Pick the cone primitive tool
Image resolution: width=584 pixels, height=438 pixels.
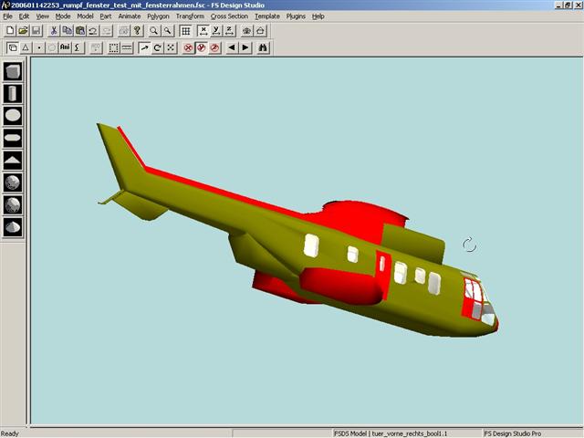coord(13,226)
